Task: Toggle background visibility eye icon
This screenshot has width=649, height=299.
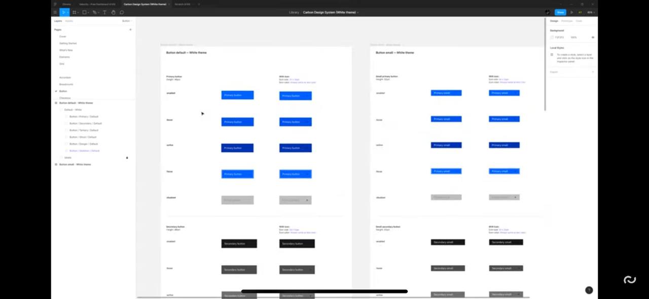Action: pyautogui.click(x=593, y=37)
